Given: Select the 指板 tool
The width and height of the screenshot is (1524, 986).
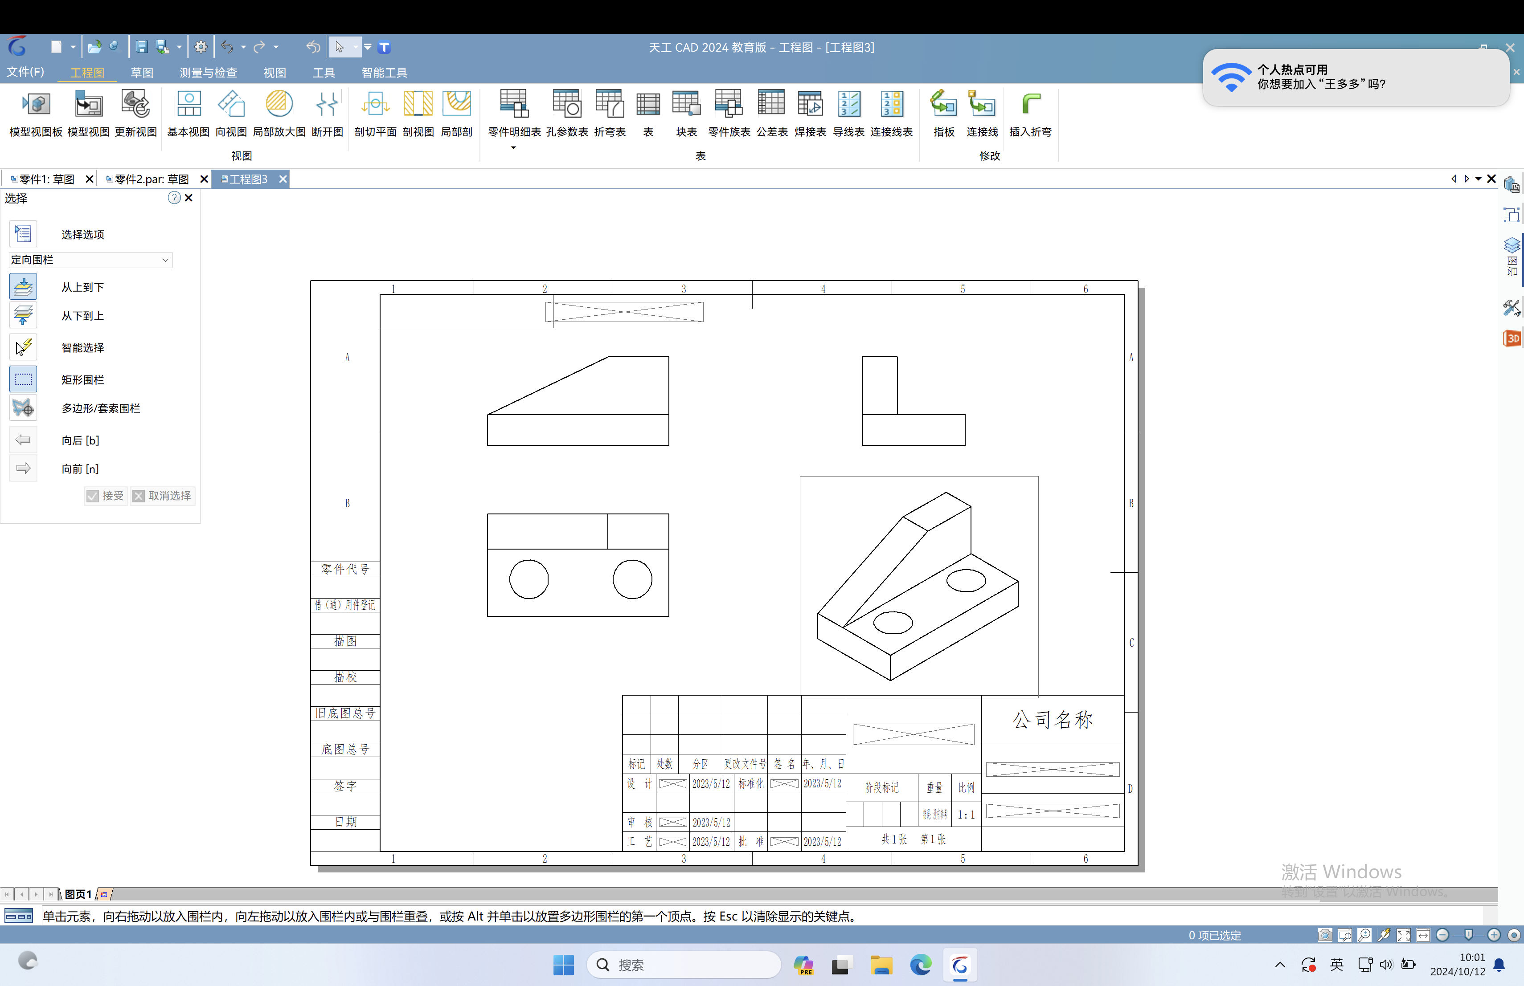Looking at the screenshot, I should coord(944,114).
